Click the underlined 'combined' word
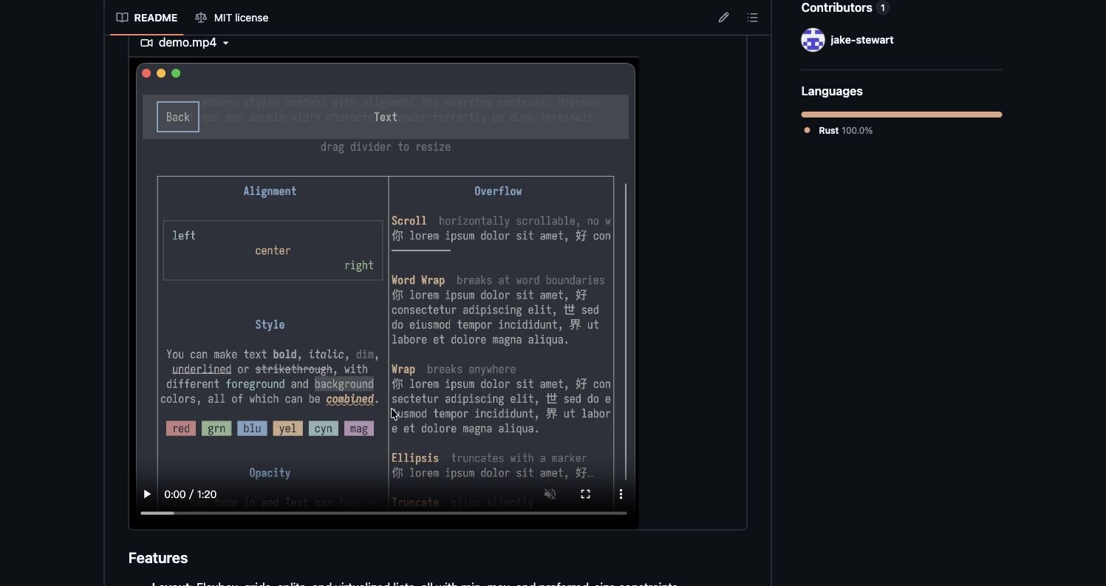 (350, 399)
